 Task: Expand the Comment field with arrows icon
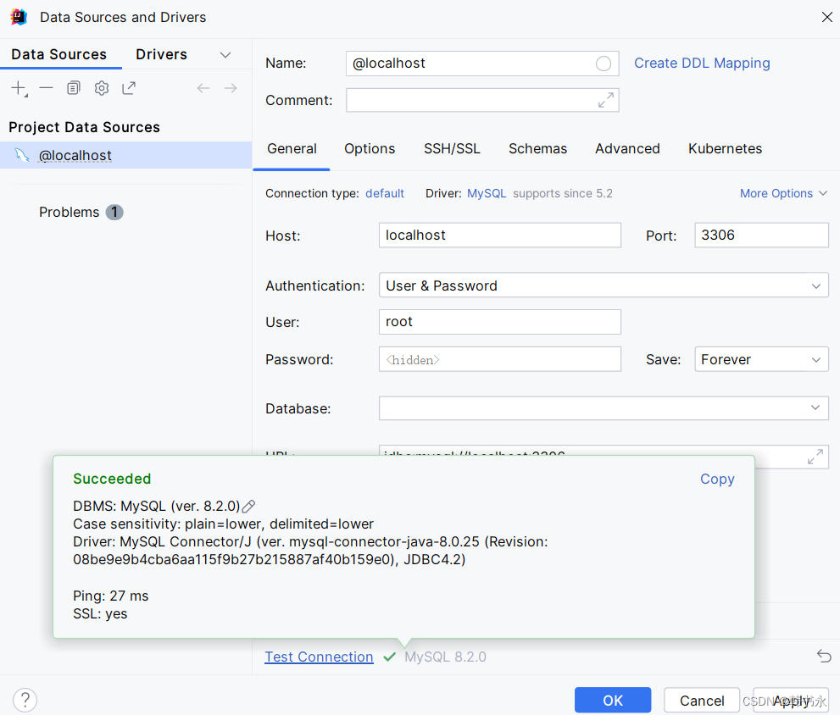[x=606, y=100]
